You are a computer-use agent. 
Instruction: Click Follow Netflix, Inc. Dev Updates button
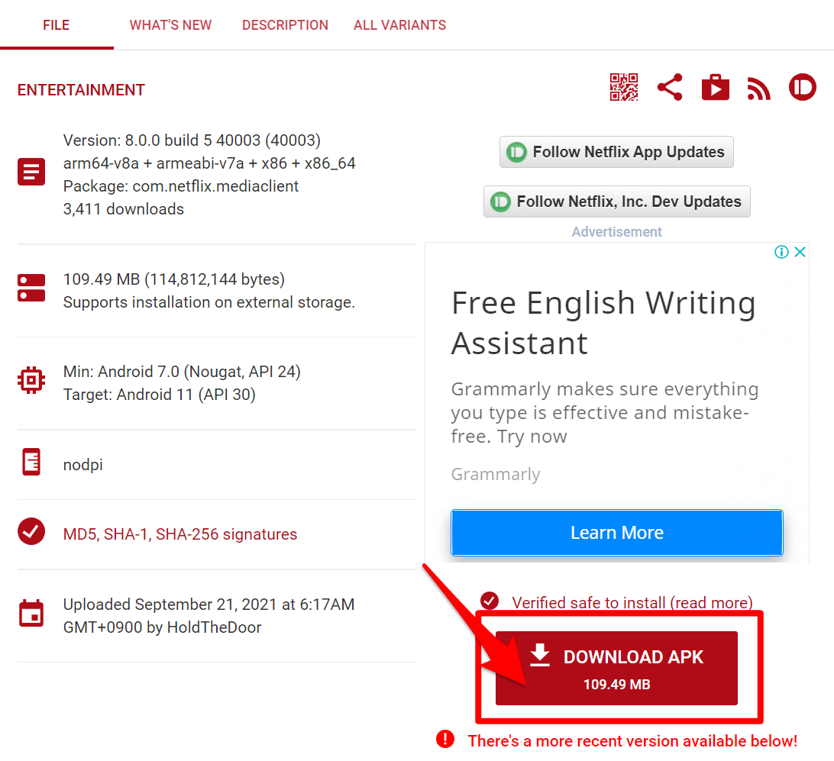[617, 202]
